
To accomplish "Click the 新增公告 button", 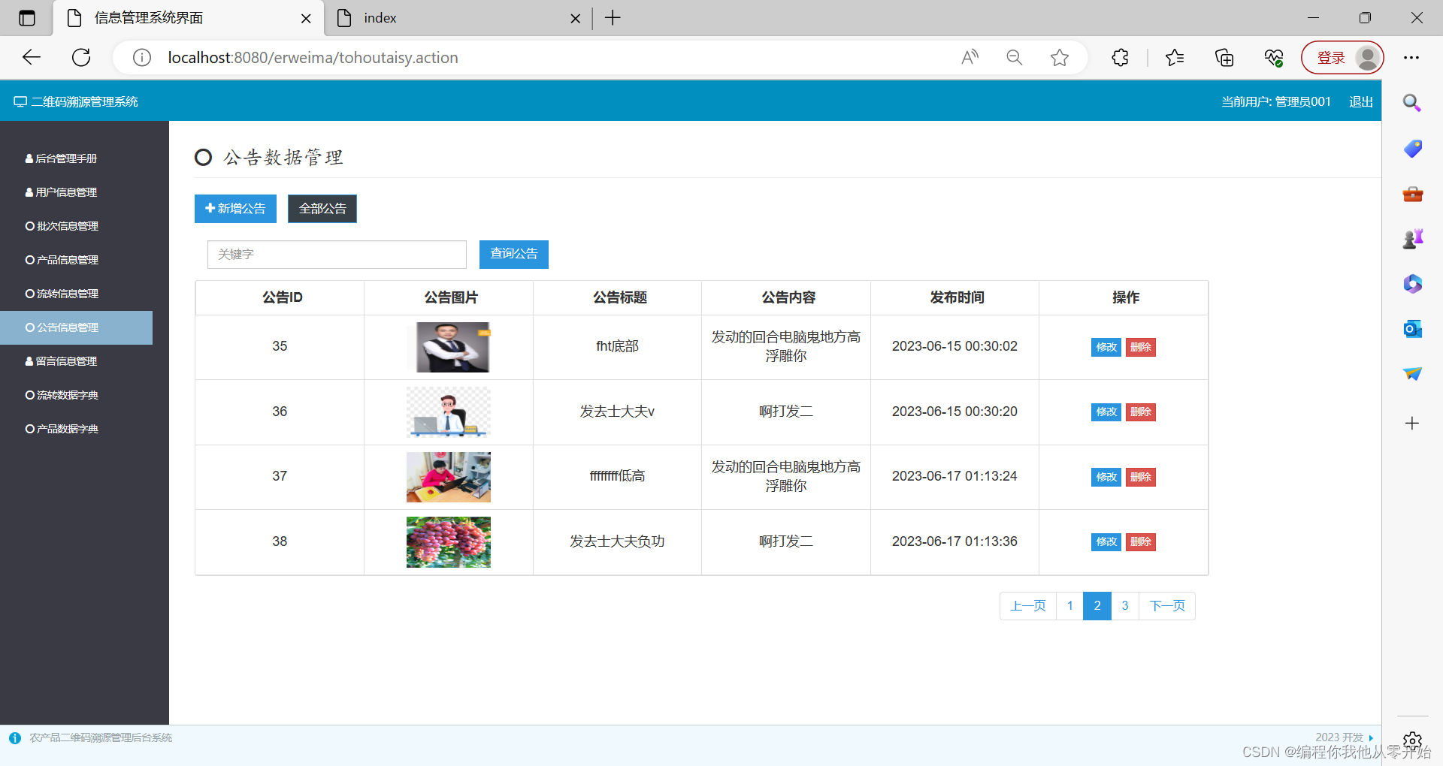I will coord(235,208).
